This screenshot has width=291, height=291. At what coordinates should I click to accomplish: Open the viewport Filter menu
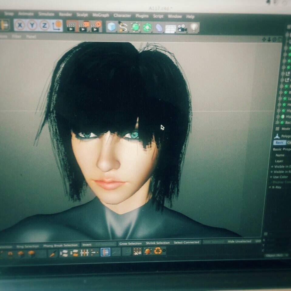[x=16, y=36]
